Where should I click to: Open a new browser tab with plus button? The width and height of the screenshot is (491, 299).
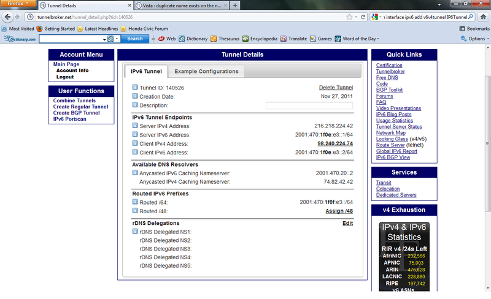[235, 5]
